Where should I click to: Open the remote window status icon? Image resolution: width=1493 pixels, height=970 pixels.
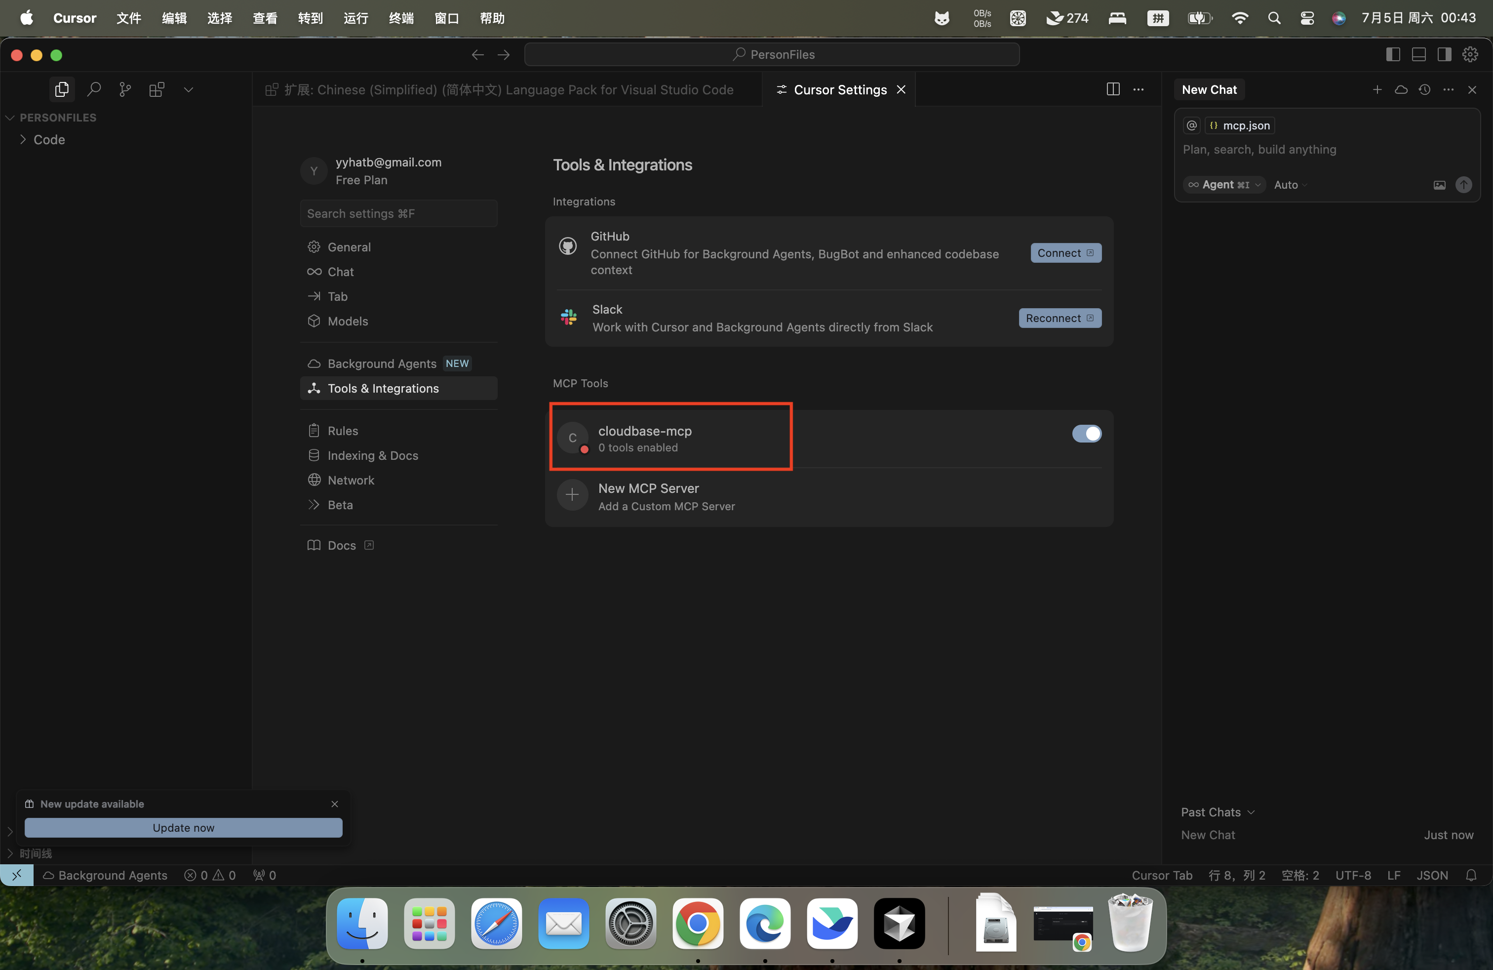[x=17, y=875]
